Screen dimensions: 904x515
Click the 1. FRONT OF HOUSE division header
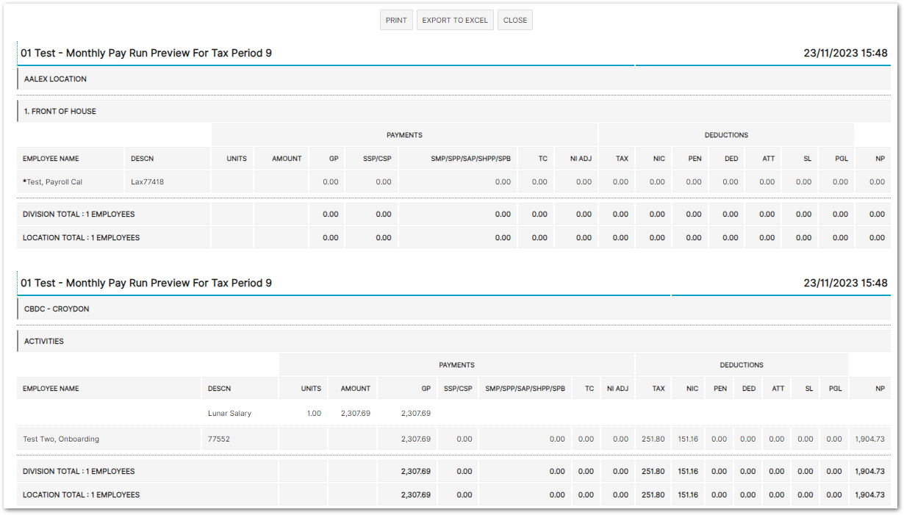tap(60, 111)
